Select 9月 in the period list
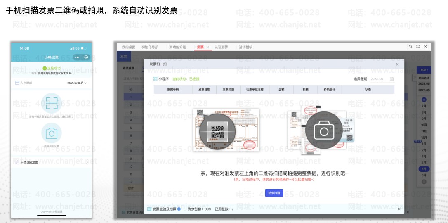448x223 pixels. pyautogui.click(x=424, y=119)
